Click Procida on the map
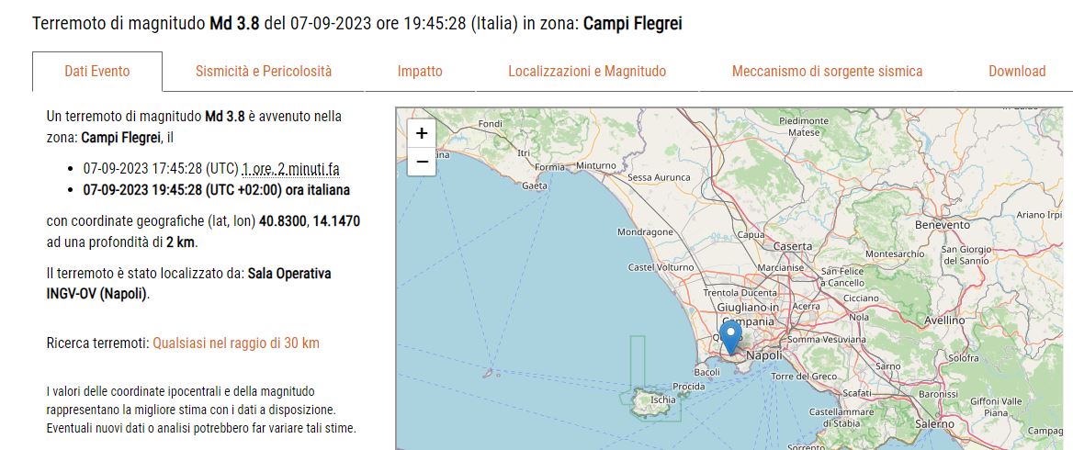The height and width of the screenshot is (450, 1073). [x=689, y=387]
